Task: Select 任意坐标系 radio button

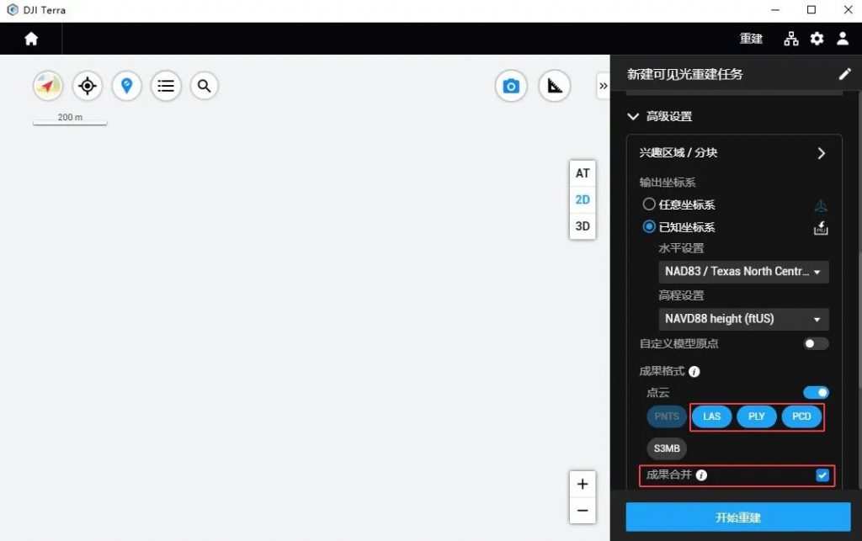Action: pos(649,204)
